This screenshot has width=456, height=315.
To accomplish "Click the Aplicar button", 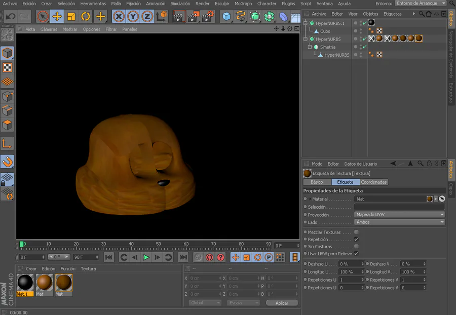I will click(282, 303).
